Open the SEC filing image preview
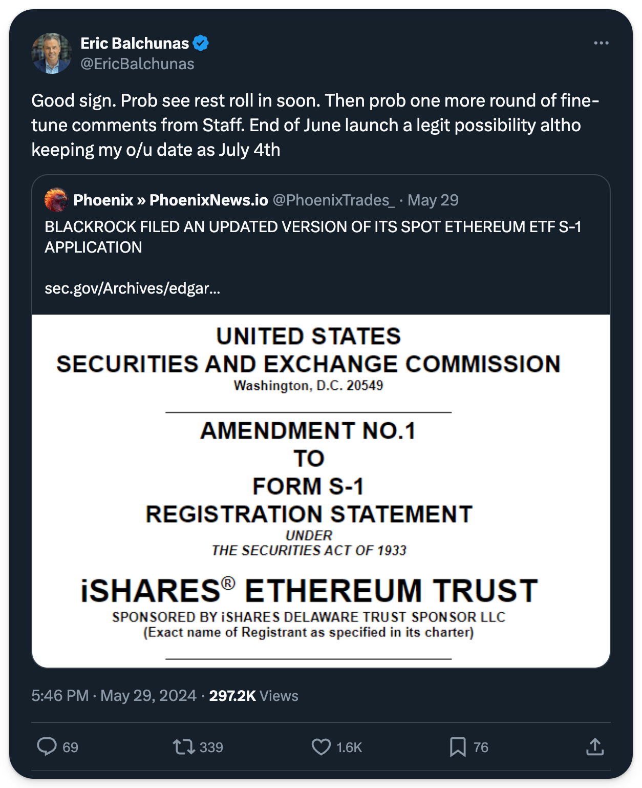This screenshot has width=642, height=788. 321,490
